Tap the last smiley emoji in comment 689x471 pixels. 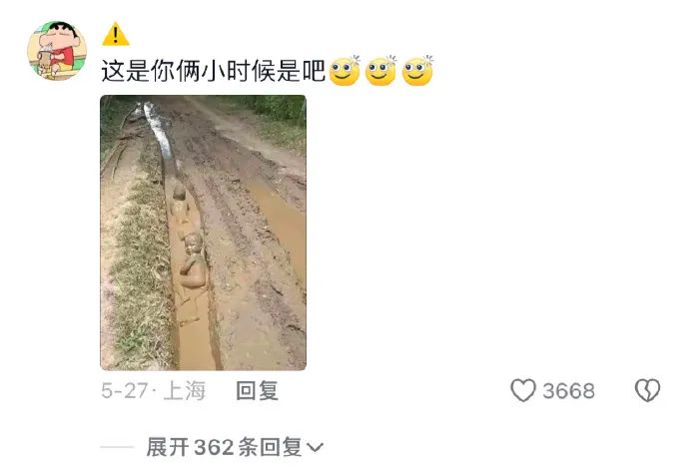click(x=417, y=71)
